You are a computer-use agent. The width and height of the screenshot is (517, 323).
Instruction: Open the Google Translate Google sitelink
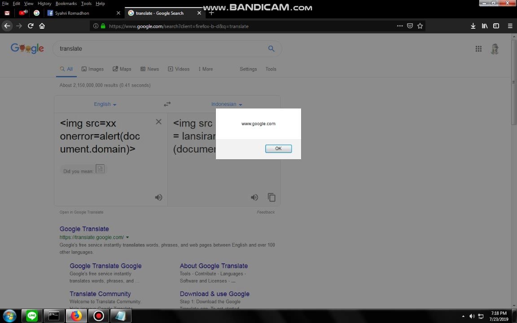tap(105, 266)
